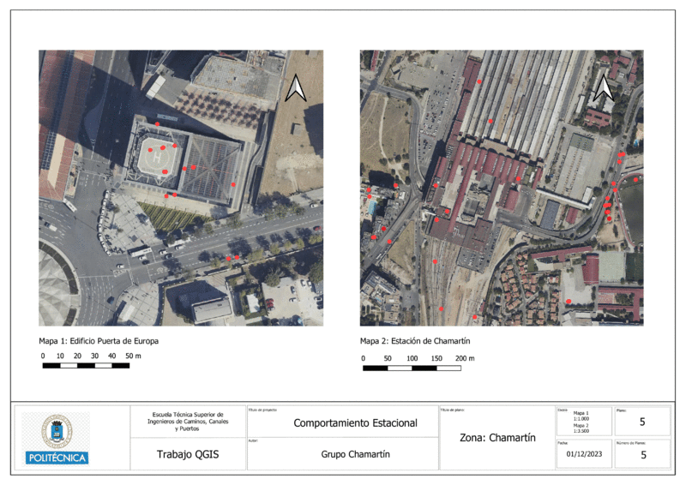Select the topmost red point on Map 2
The height and width of the screenshot is (485, 686).
pyautogui.click(x=480, y=82)
